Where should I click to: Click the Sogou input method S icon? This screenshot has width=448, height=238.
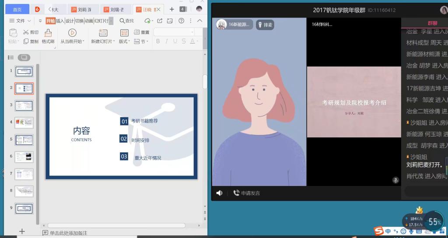[379, 231]
